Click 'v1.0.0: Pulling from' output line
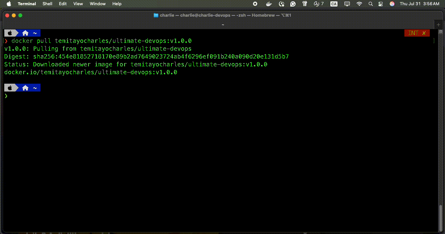445x234 pixels. coord(98,49)
